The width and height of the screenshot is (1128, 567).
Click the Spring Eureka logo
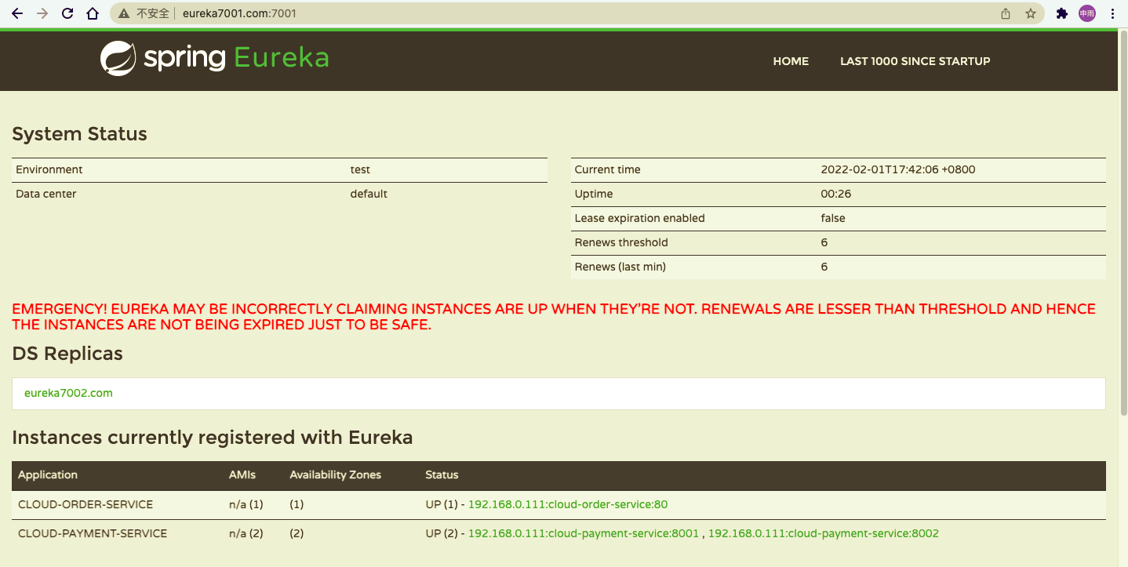[214, 59]
